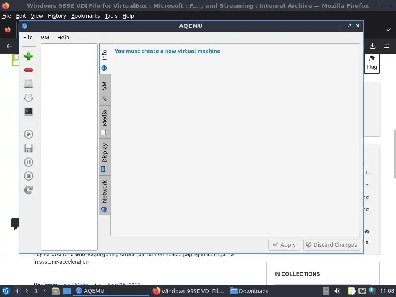
Task: Click the Firefox page vertical scrollbar
Action: [394, 154]
